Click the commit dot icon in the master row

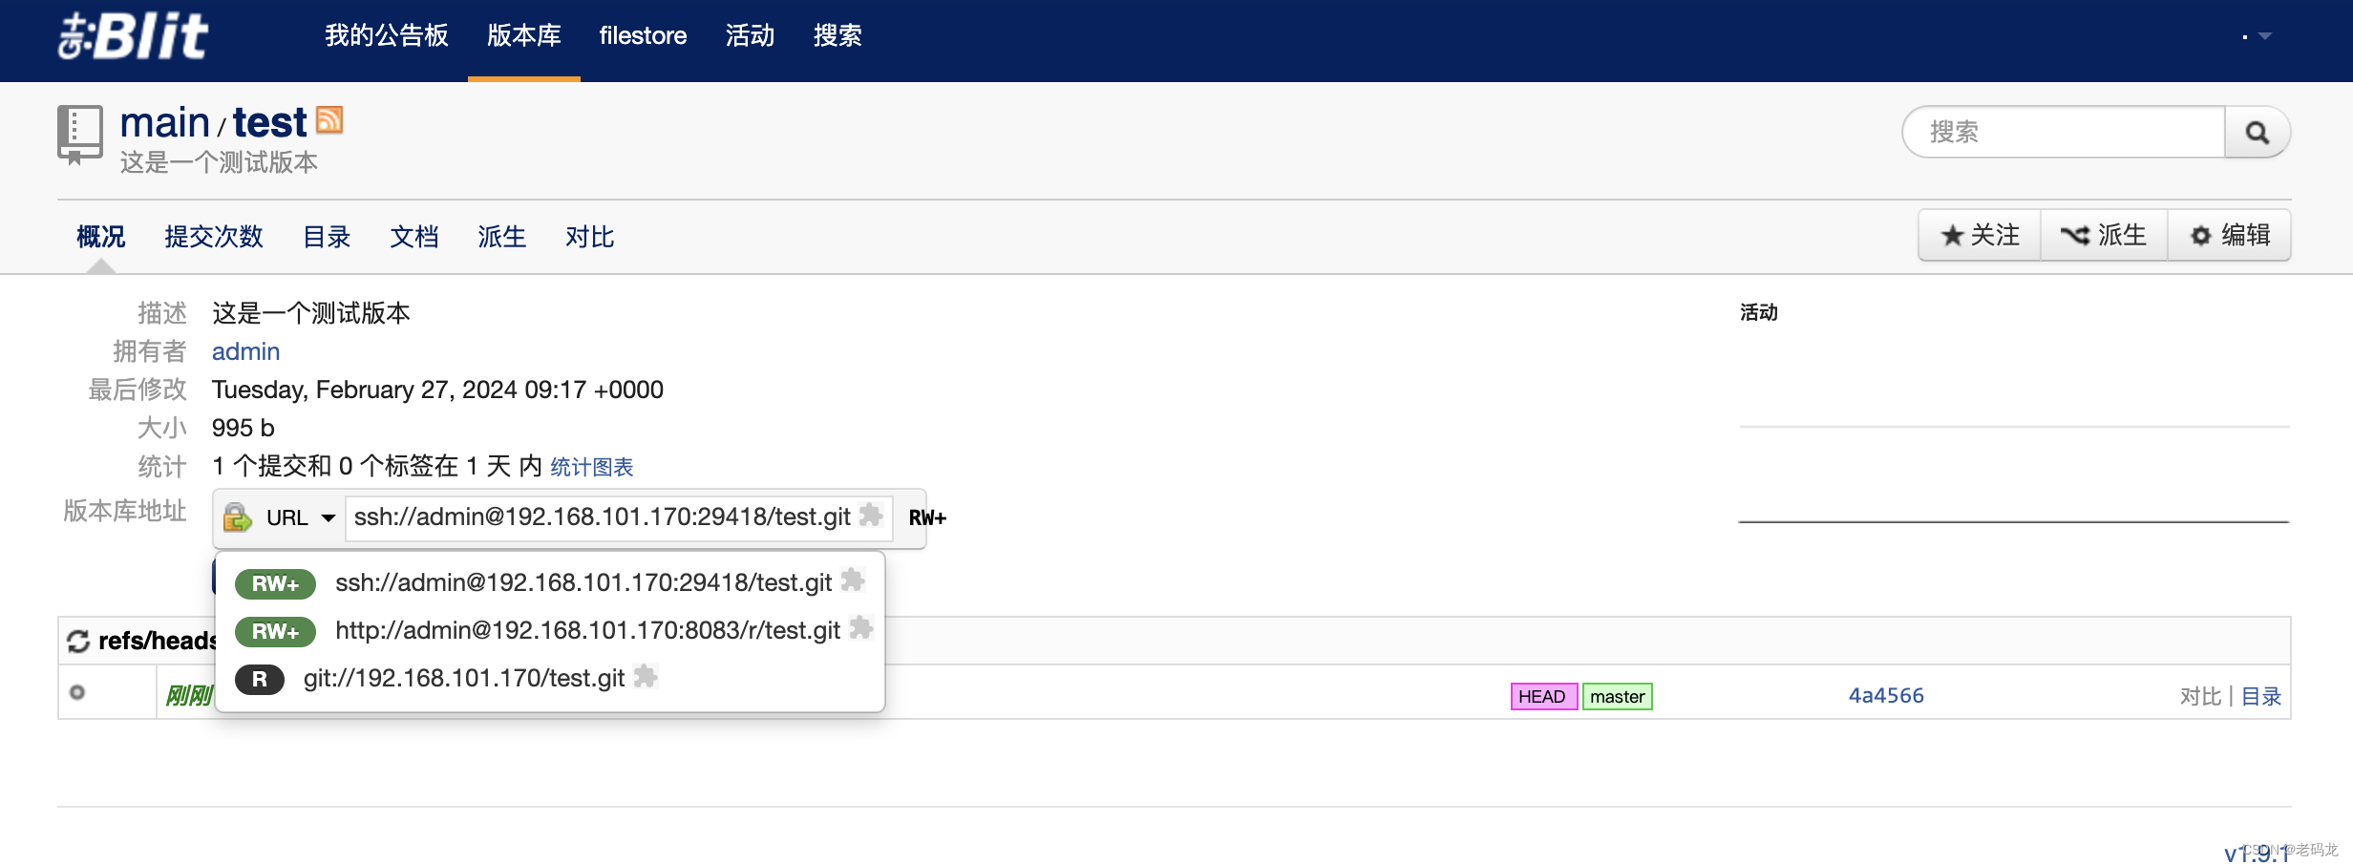[x=77, y=692]
